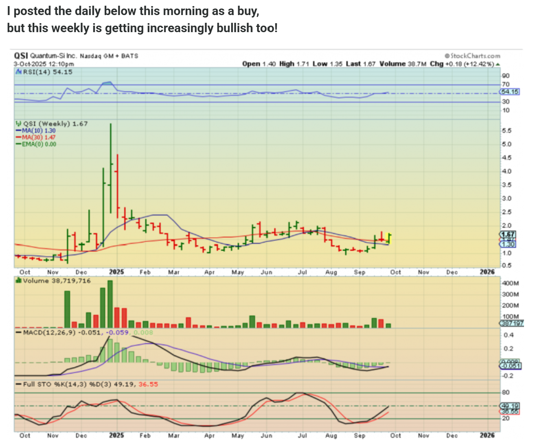The image size is (535, 448).
Task: Click the headline line 'I posted the daily below'
Action: click(x=133, y=11)
